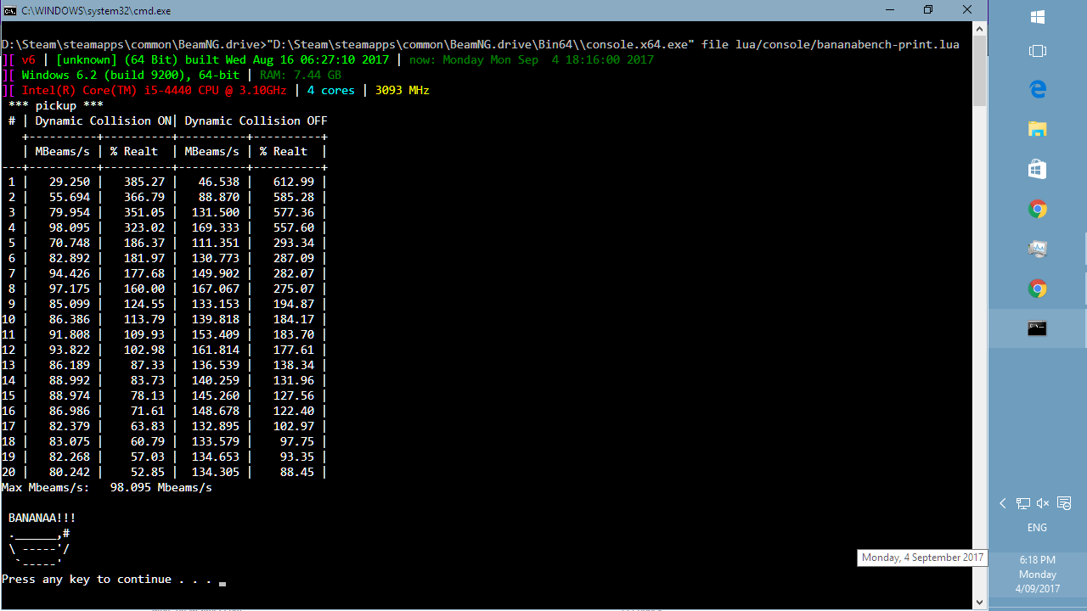Open the Windows Store taskbar icon
The image size is (1087, 611).
(x=1037, y=169)
